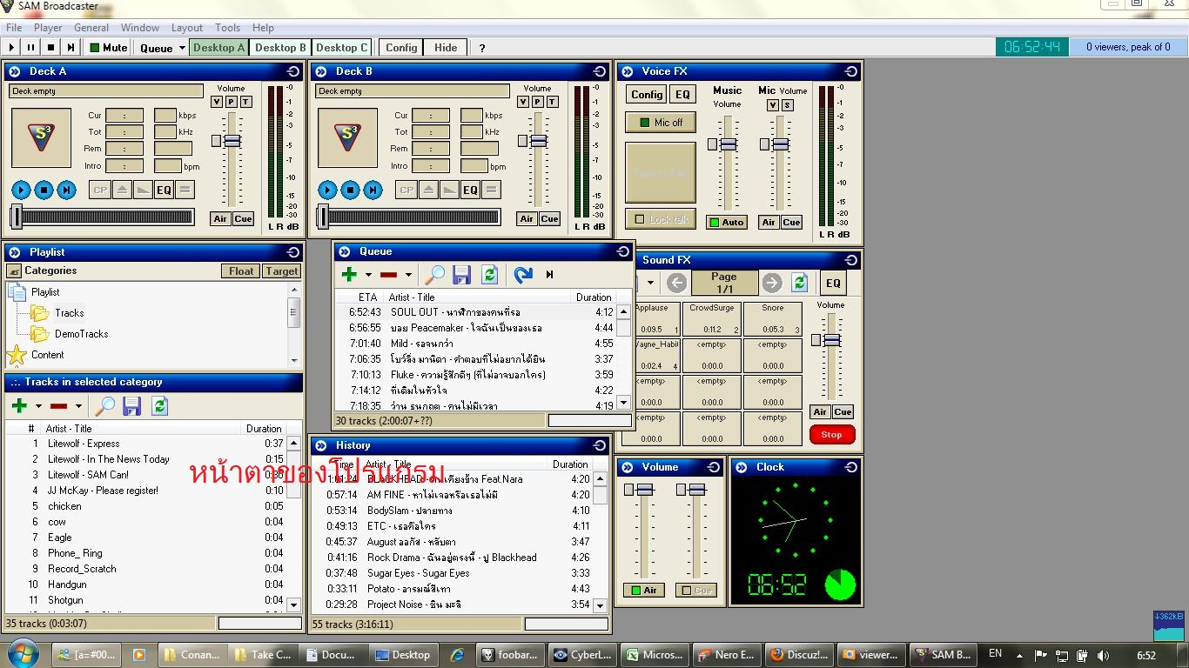The height and width of the screenshot is (668, 1189).
Task: Stop playback on Deck A
Action: 44,190
